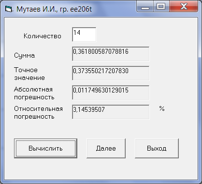Select the Абсолютная погрешность value field
This screenshot has width=202, height=184.
(111, 92)
